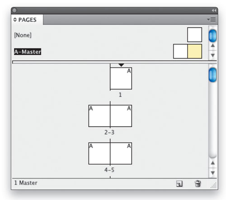Select right page of spread 4–5
The width and height of the screenshot is (226, 200).
tap(121, 153)
